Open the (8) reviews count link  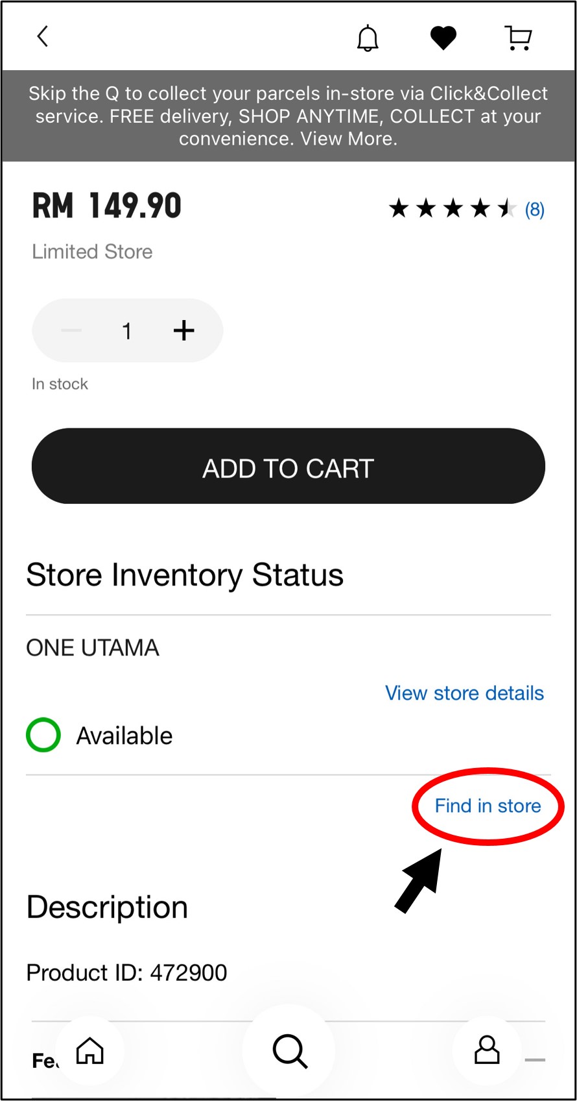click(534, 210)
